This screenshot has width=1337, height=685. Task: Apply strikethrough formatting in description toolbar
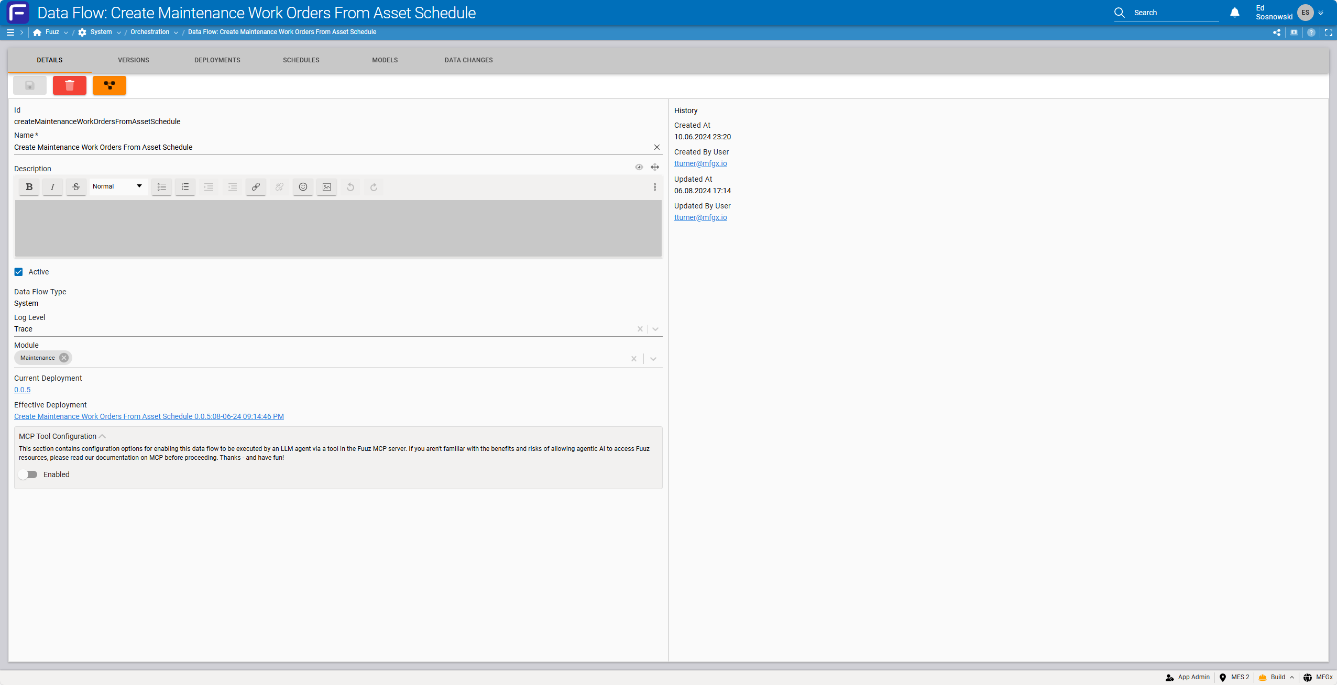pyautogui.click(x=76, y=187)
